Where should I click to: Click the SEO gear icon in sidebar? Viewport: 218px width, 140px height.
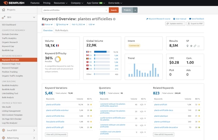point(4,17)
